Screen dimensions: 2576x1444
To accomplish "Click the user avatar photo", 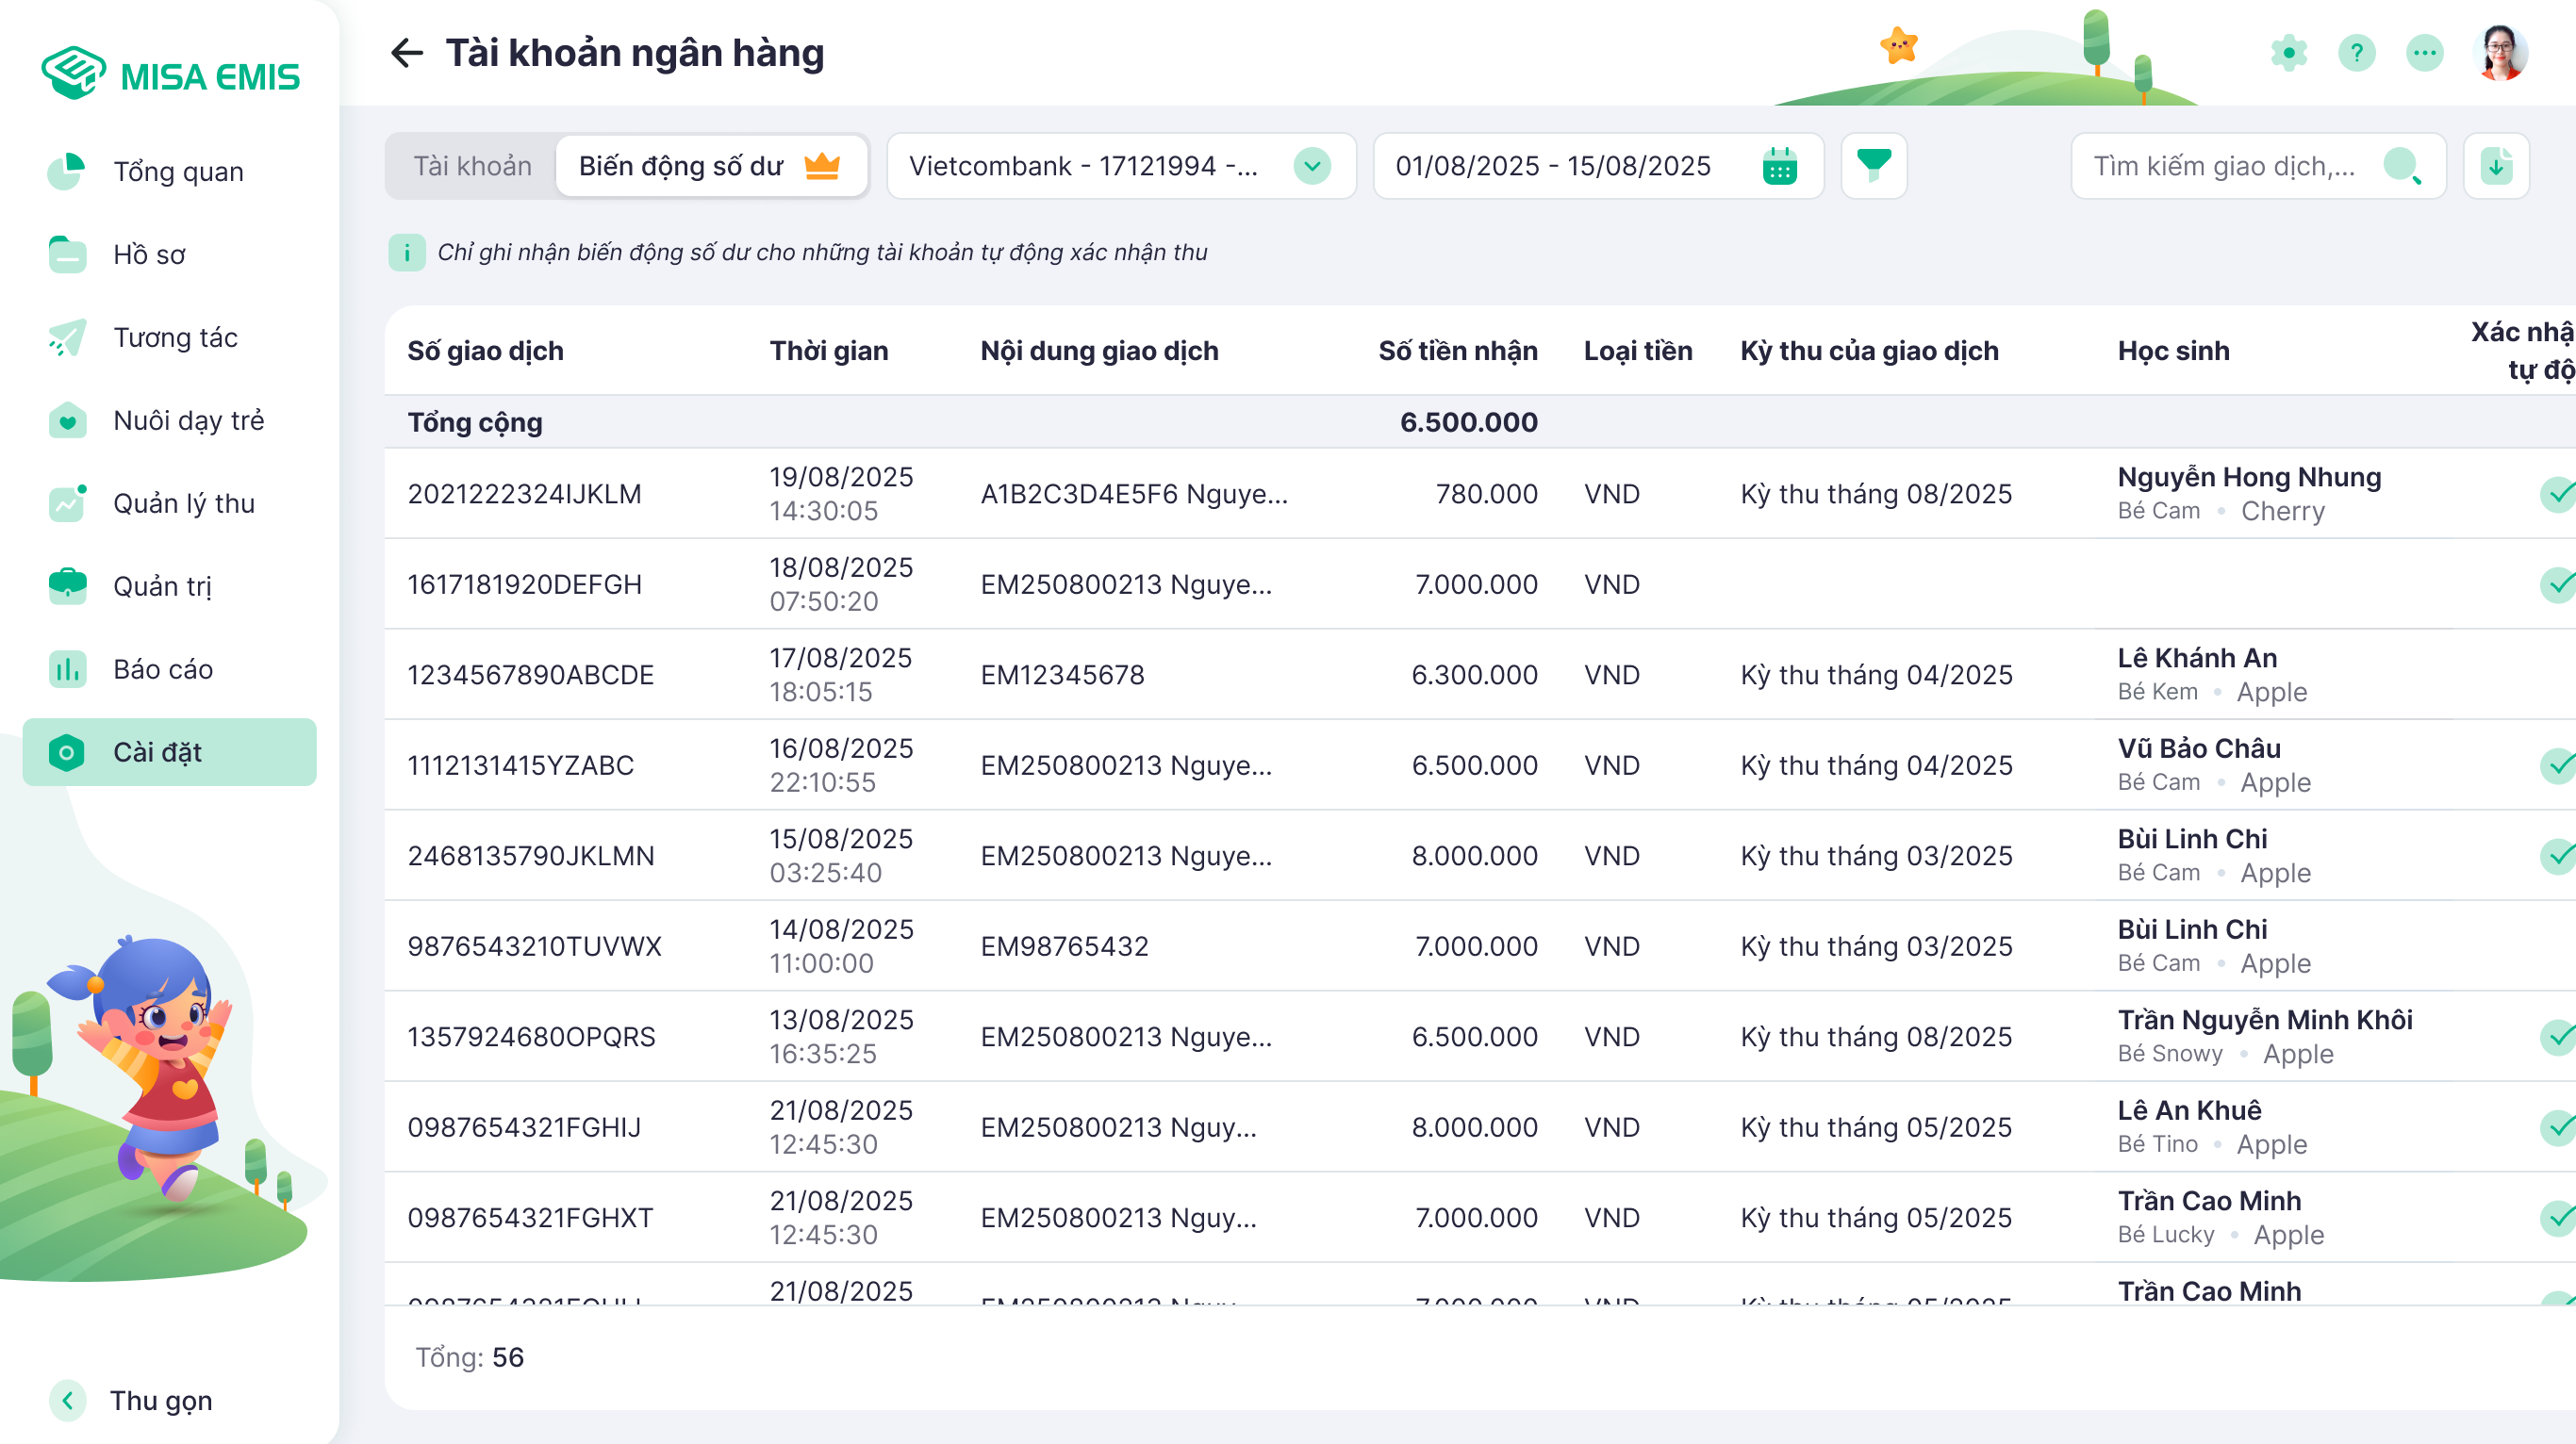I will [2500, 53].
